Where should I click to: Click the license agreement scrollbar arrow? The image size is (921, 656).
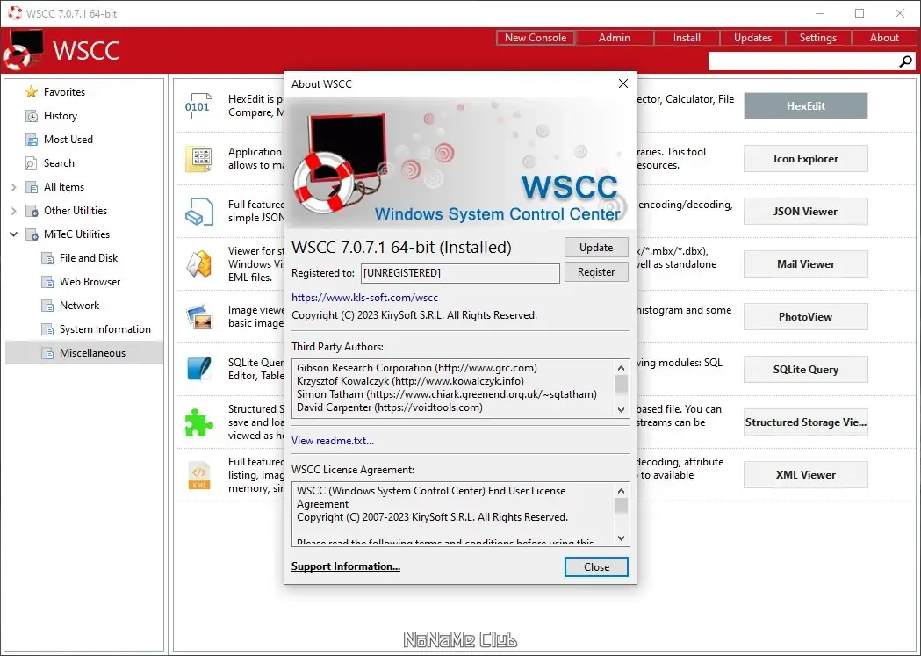pyautogui.click(x=621, y=491)
